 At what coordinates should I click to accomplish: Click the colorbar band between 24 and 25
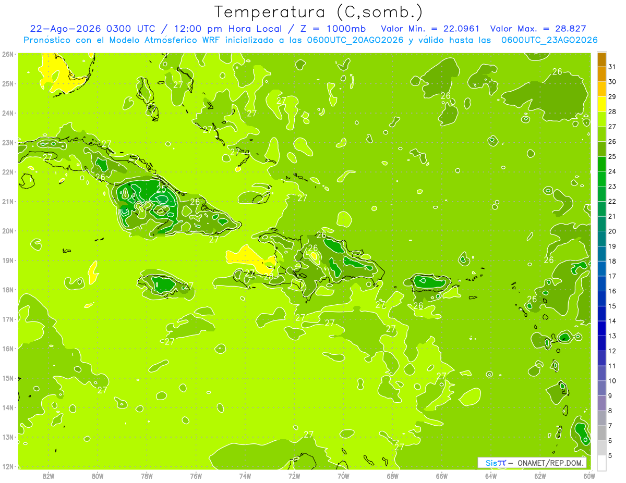[x=601, y=164]
